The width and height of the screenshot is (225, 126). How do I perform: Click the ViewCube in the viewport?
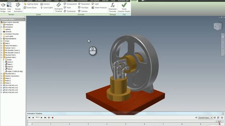[x=218, y=26]
